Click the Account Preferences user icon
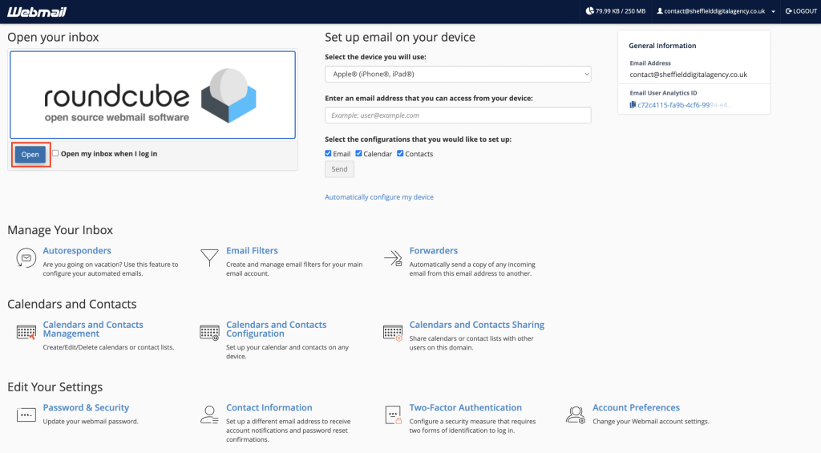The height and width of the screenshot is (453, 821). 576,415
